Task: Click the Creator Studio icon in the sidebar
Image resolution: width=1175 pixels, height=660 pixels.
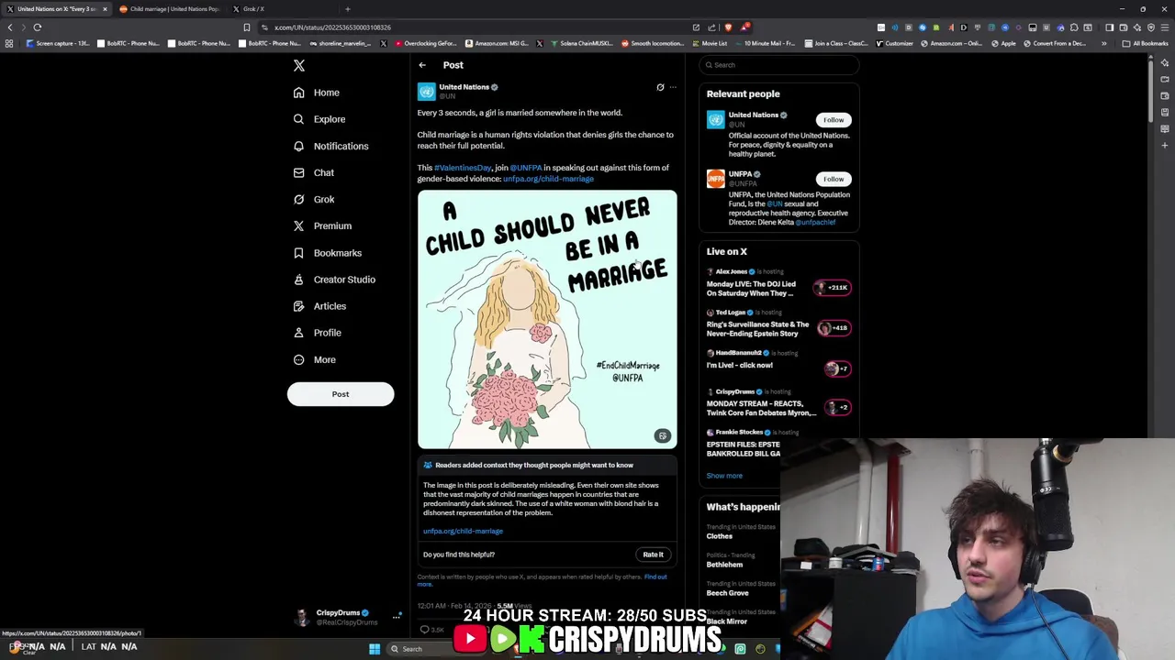Action: coord(298,280)
